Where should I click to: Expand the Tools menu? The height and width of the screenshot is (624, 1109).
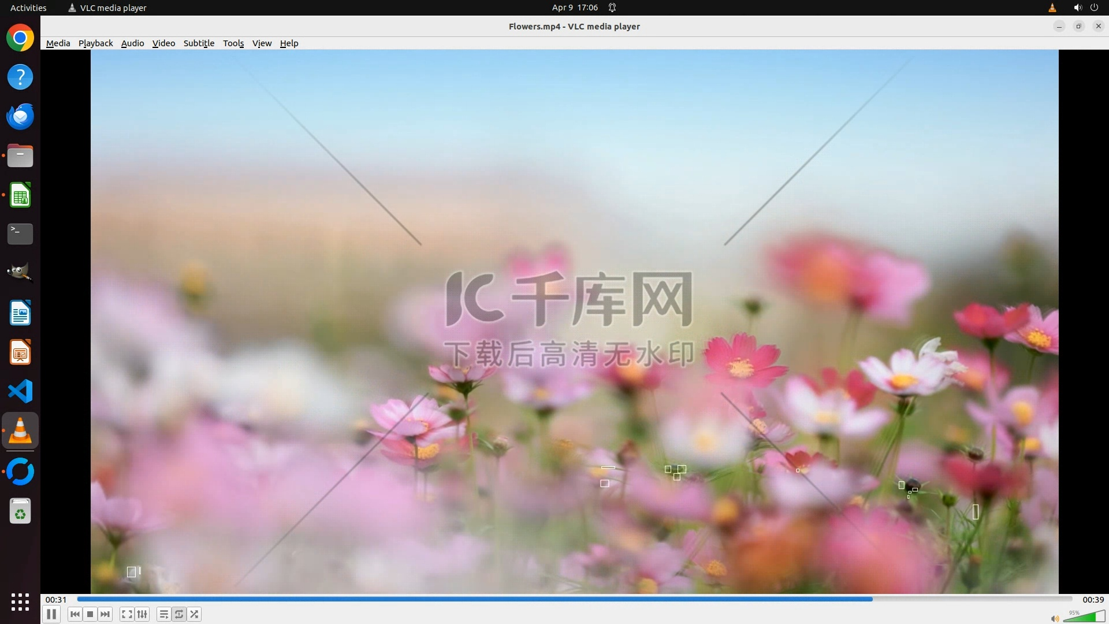pyautogui.click(x=233, y=43)
